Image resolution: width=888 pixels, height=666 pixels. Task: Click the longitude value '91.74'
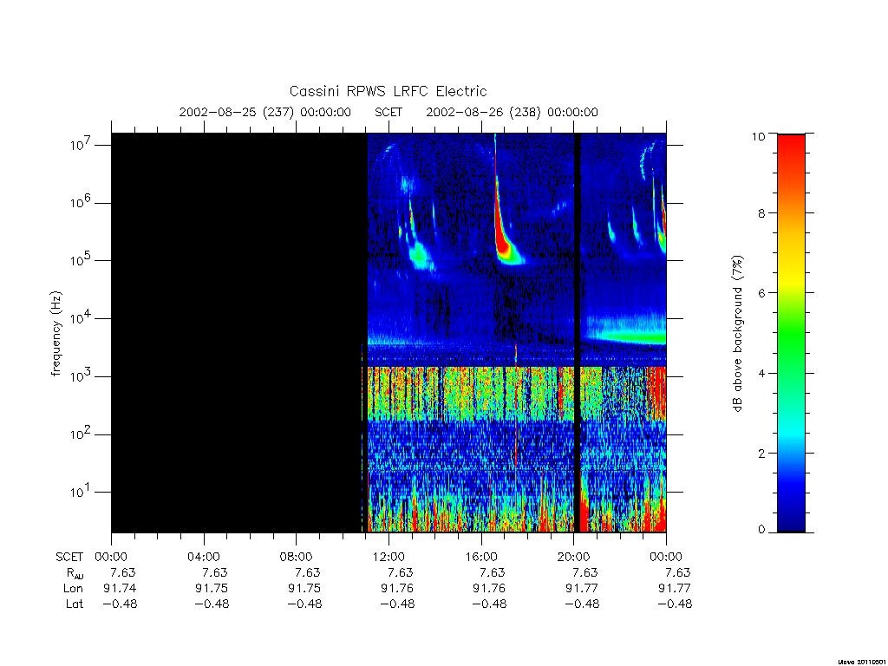tap(120, 589)
